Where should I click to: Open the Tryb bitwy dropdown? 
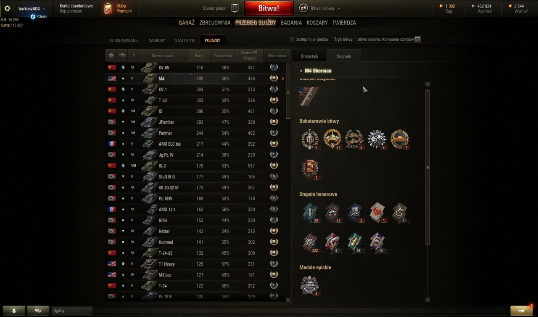[x=388, y=40]
